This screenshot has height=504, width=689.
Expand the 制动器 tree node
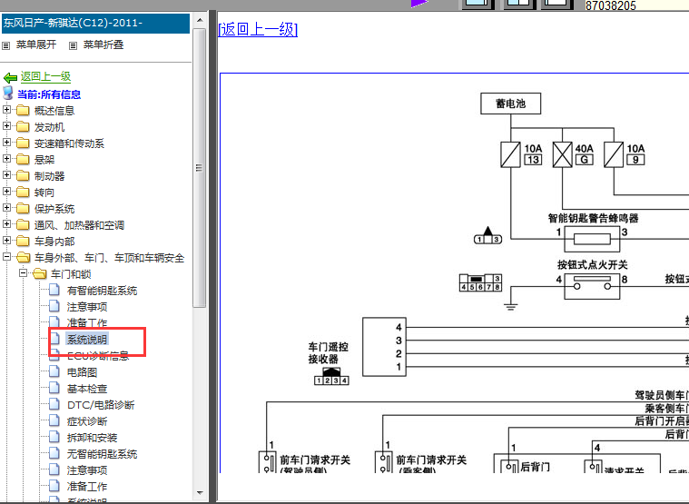coord(6,175)
